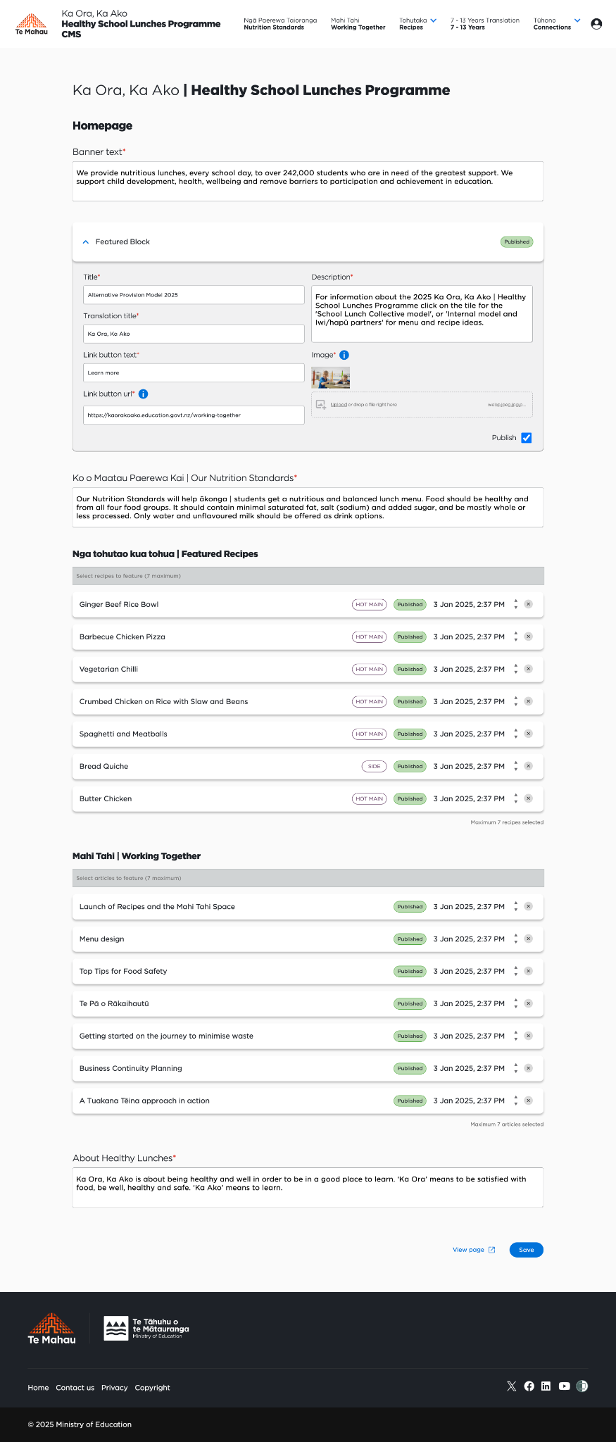
Task: Open the YouTube icon in footer
Action: point(564,1386)
